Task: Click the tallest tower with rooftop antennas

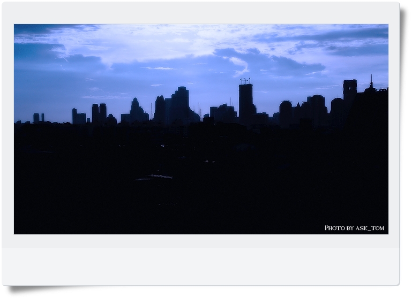Action: pos(245,102)
